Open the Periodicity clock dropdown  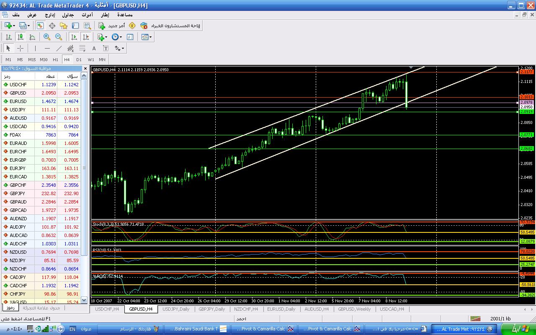point(117,37)
